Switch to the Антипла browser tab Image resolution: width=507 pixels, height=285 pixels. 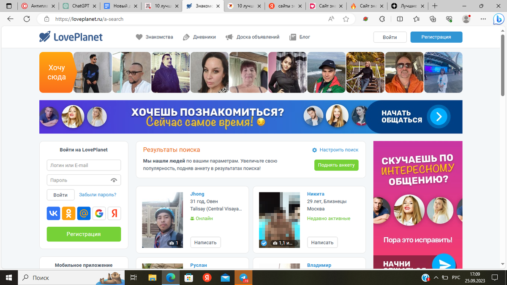tap(38, 6)
